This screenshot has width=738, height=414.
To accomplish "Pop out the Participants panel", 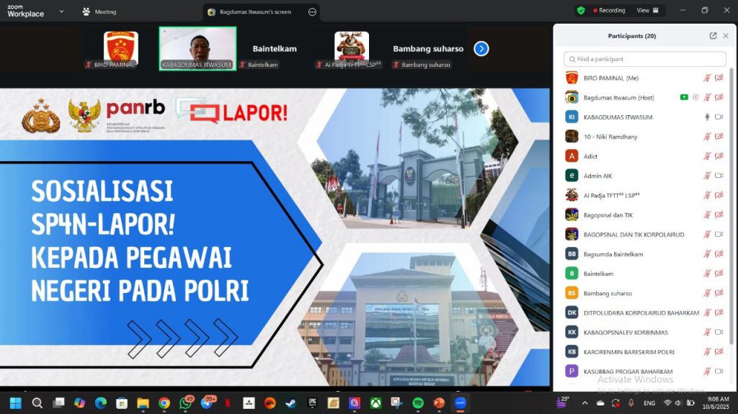I will click(713, 36).
